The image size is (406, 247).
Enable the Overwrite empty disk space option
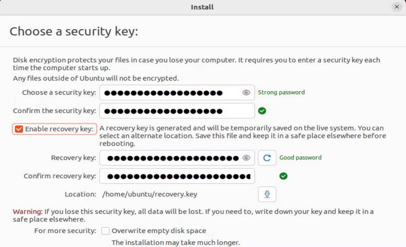click(x=105, y=230)
